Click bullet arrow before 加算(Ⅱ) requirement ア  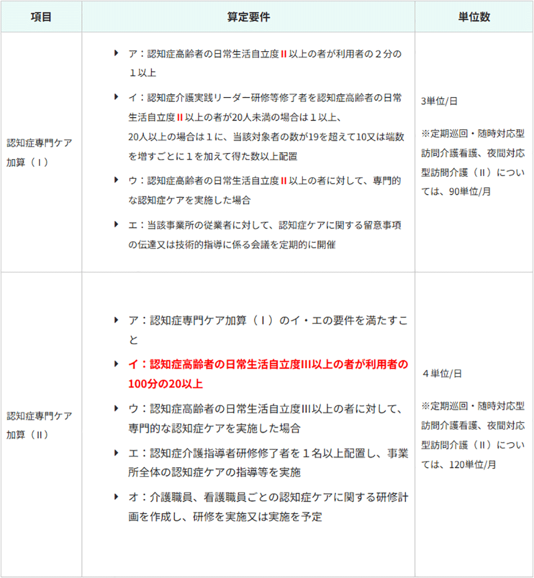(116, 320)
